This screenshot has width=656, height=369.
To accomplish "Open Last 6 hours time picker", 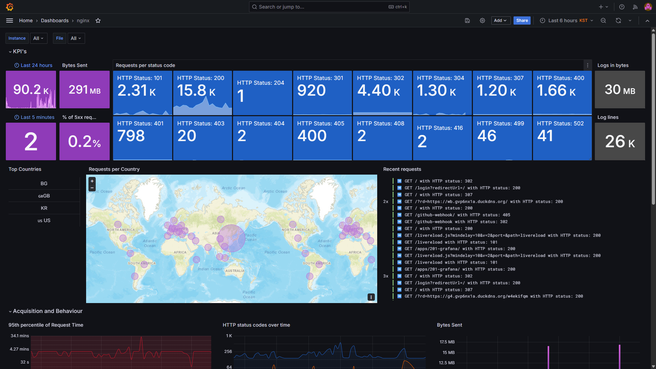I will (566, 20).
